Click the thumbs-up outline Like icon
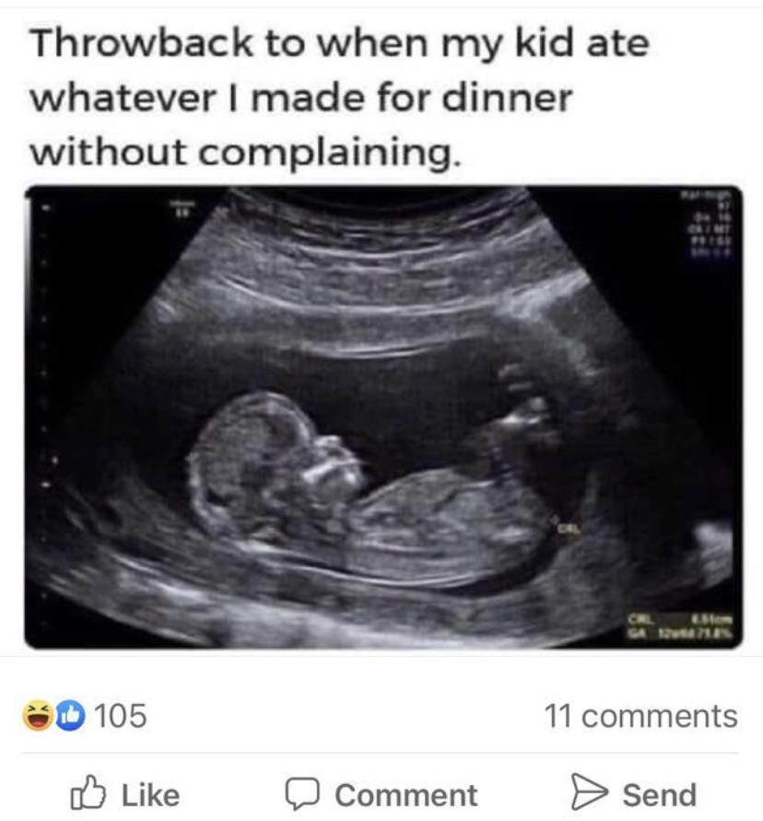This screenshot has width=763, height=821. coord(88,792)
